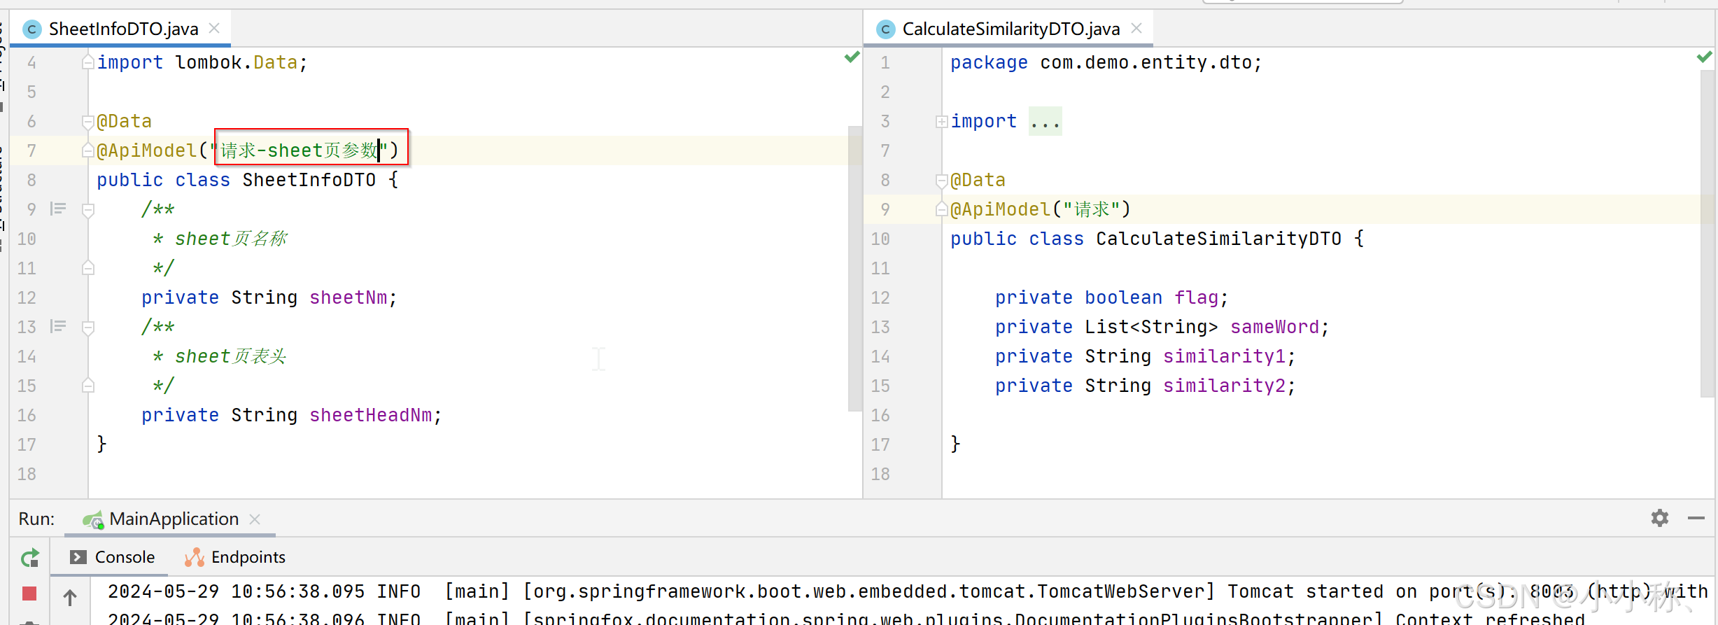Open Run panel settings gear
Image resolution: width=1718 pixels, height=625 pixels.
pyautogui.click(x=1660, y=518)
